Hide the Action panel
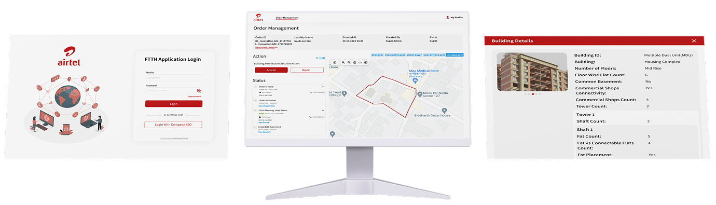Image resolution: width=716 pixels, height=205 pixels. [x=321, y=58]
